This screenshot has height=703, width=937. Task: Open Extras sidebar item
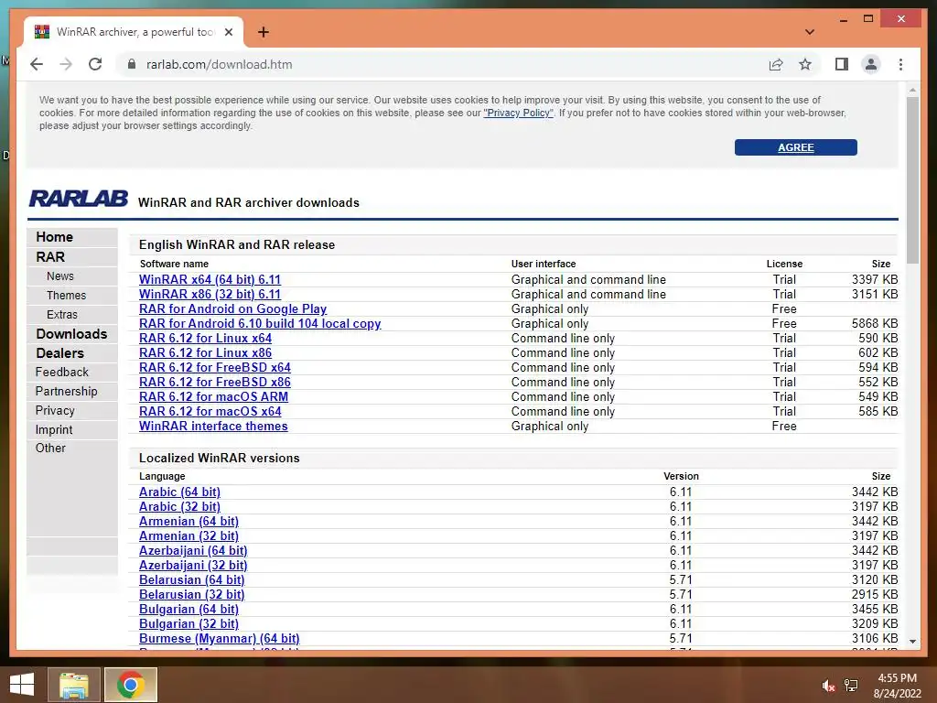click(x=62, y=315)
